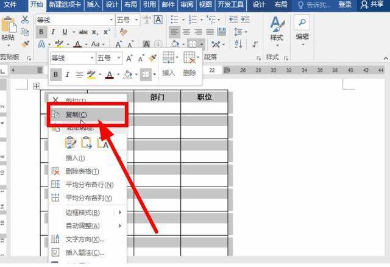The height and width of the screenshot is (267, 390).
Task: Click the mini toolbar paragraph alignment icon
Action: click(x=79, y=74)
